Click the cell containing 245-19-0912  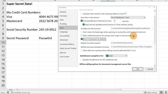(48, 30)
